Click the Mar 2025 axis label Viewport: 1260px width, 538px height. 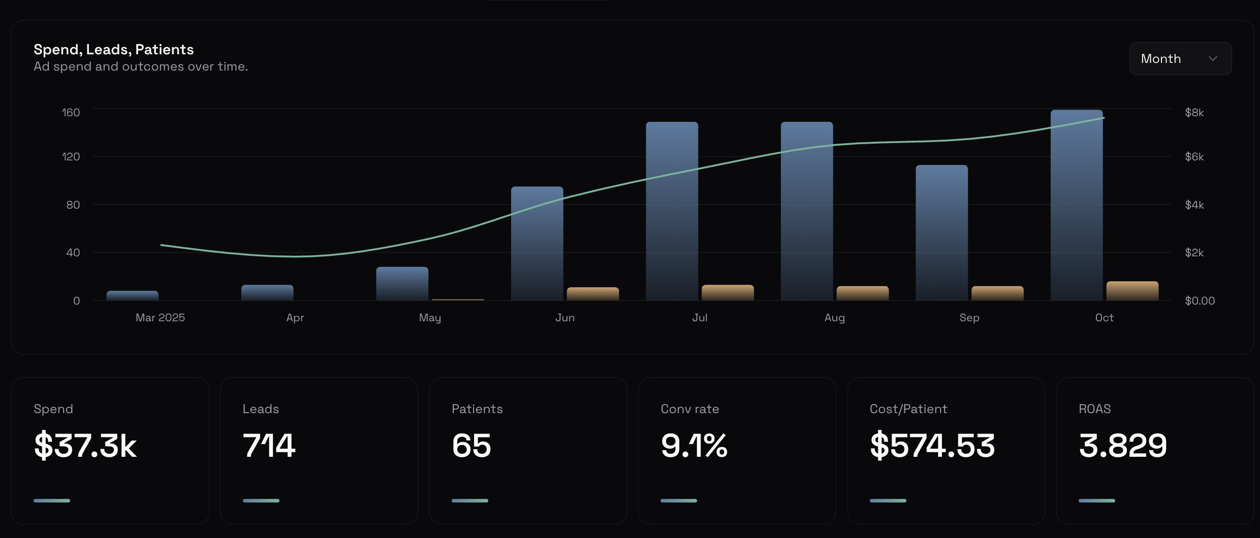click(x=160, y=317)
